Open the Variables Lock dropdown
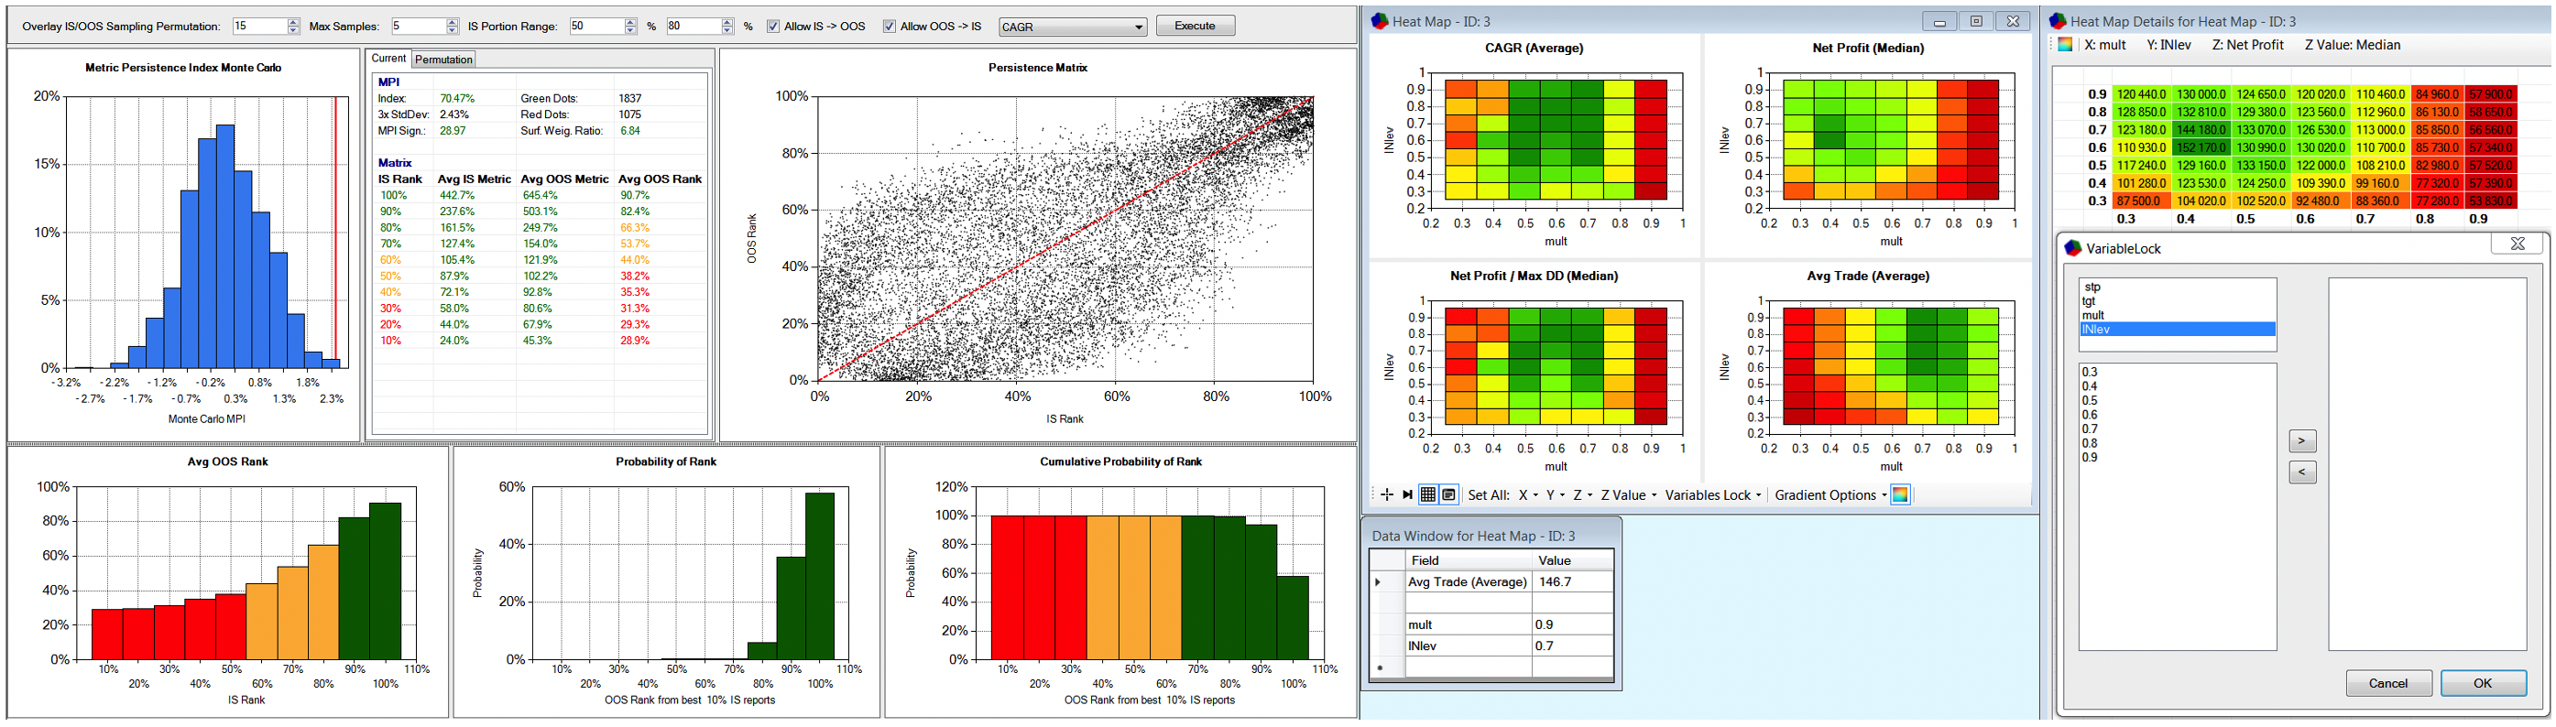 click(1712, 495)
